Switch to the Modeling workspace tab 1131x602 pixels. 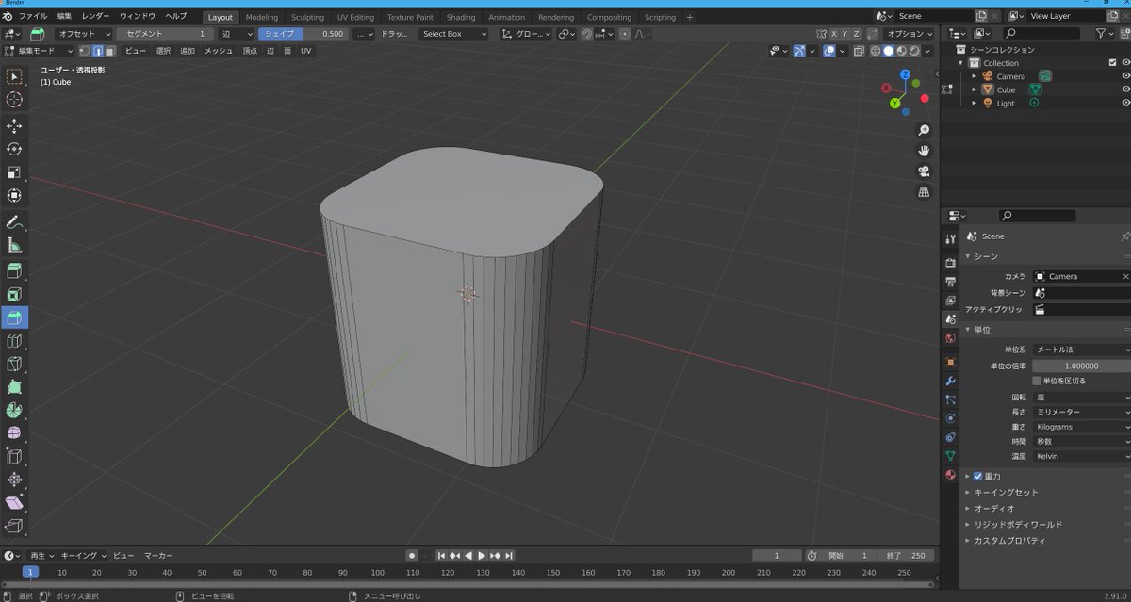262,17
